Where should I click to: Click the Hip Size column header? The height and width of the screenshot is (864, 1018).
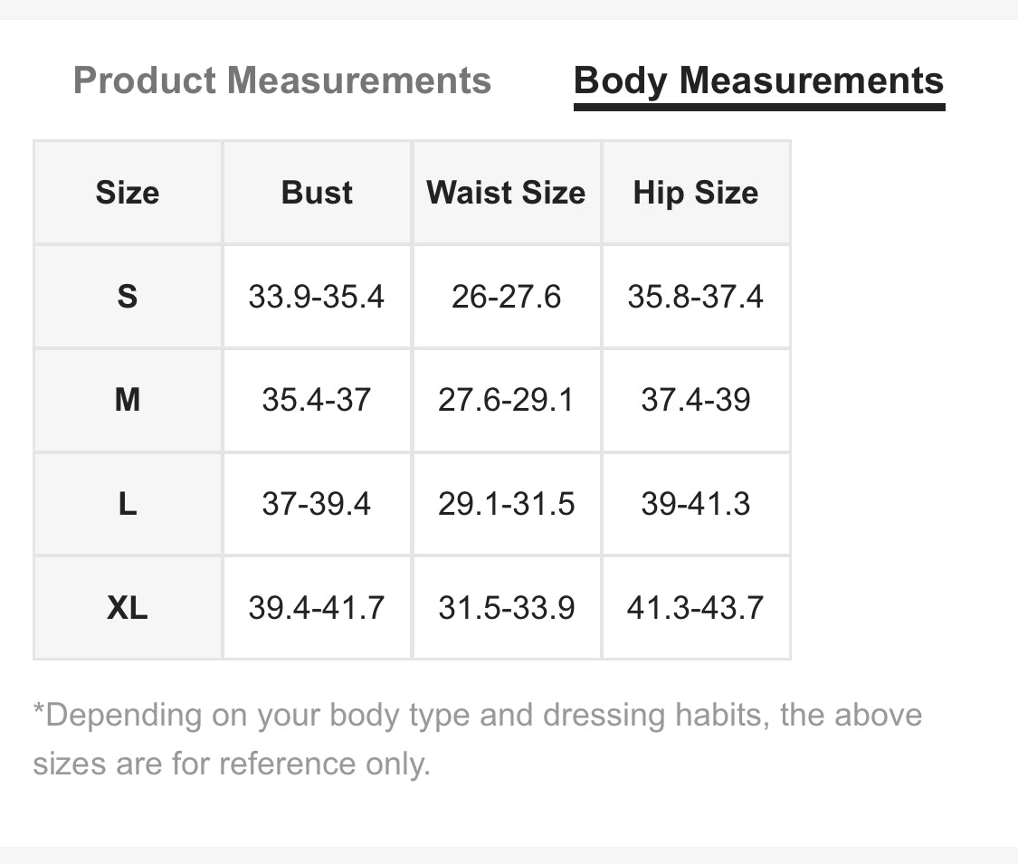[695, 193]
